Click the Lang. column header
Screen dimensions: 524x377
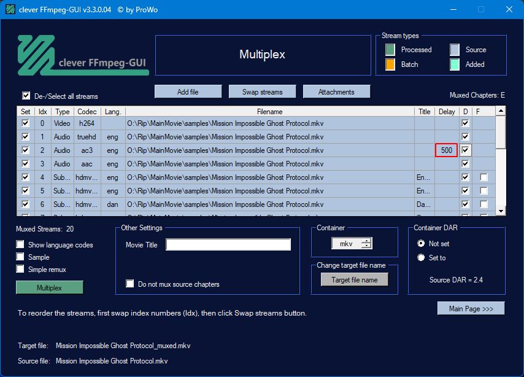coord(113,111)
